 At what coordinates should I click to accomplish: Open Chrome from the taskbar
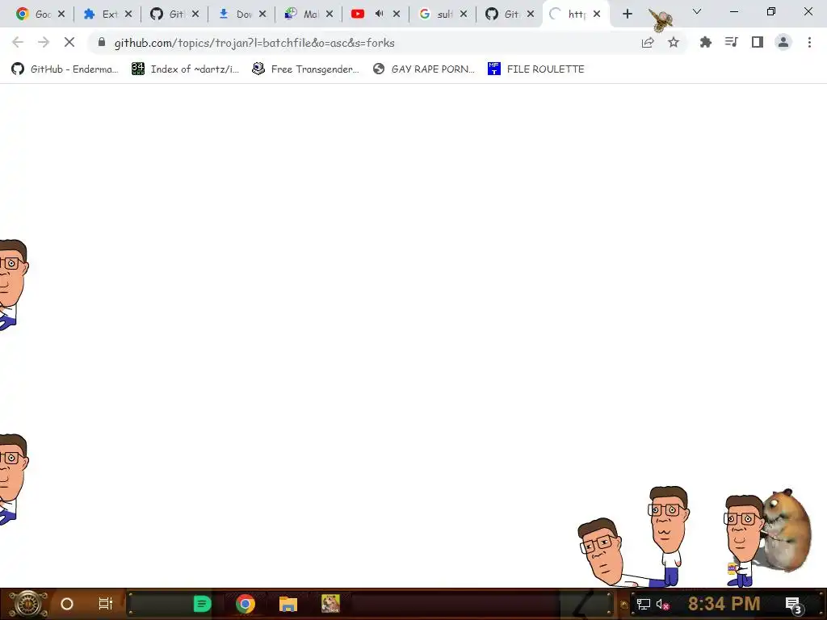(x=246, y=604)
